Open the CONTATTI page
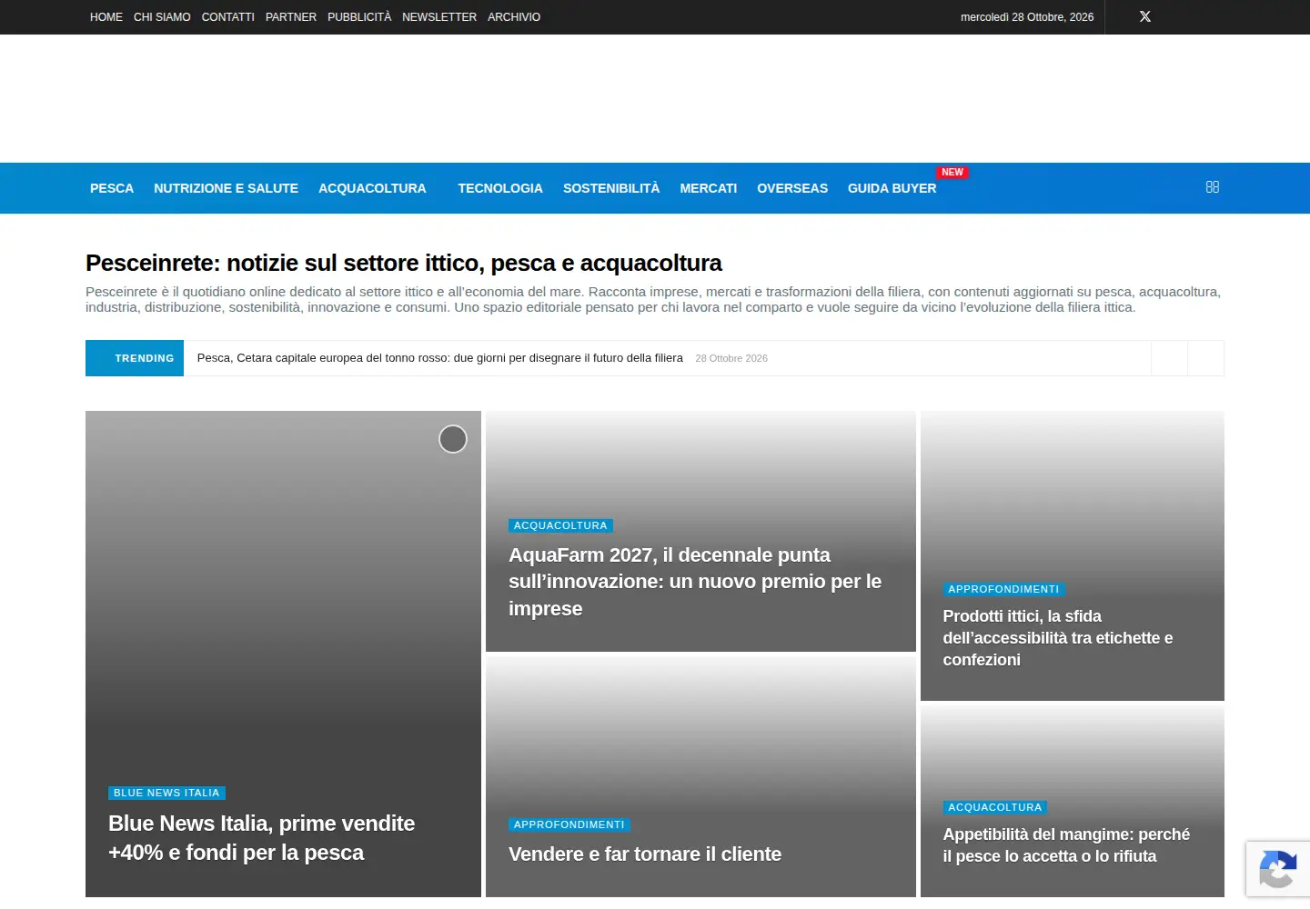 tap(228, 17)
